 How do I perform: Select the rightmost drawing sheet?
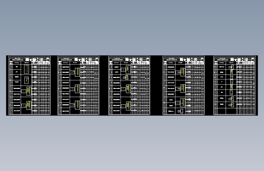(234, 85)
